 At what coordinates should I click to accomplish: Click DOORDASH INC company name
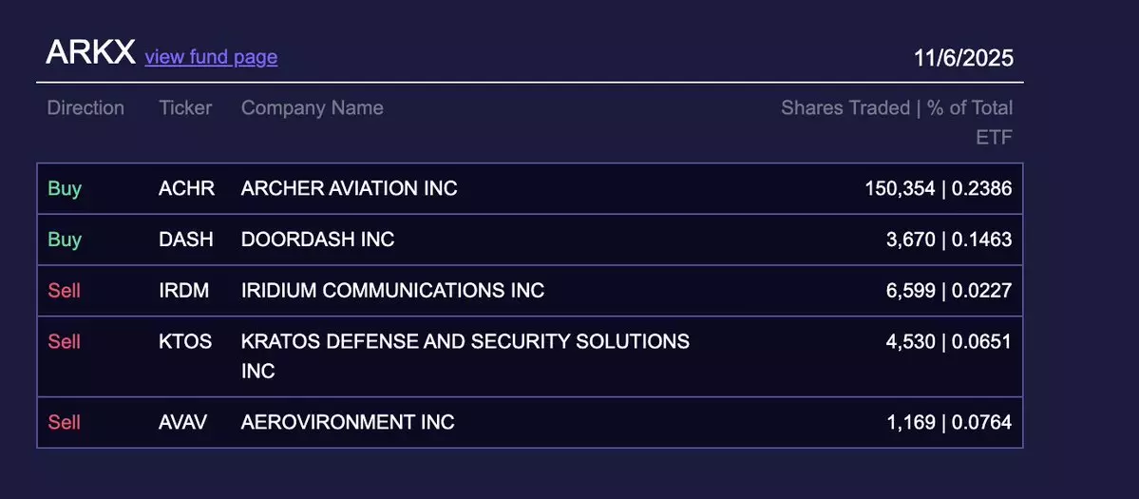pos(317,240)
